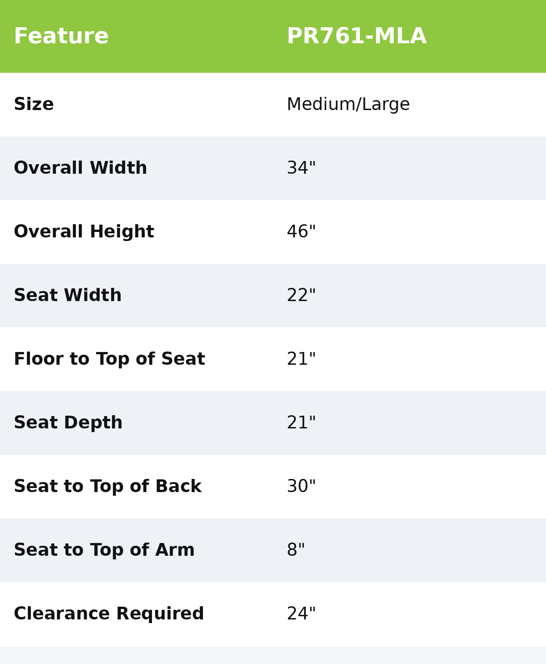This screenshot has width=546, height=664.
Task: Select the 30" seat-to-back value
Action: click(x=301, y=487)
